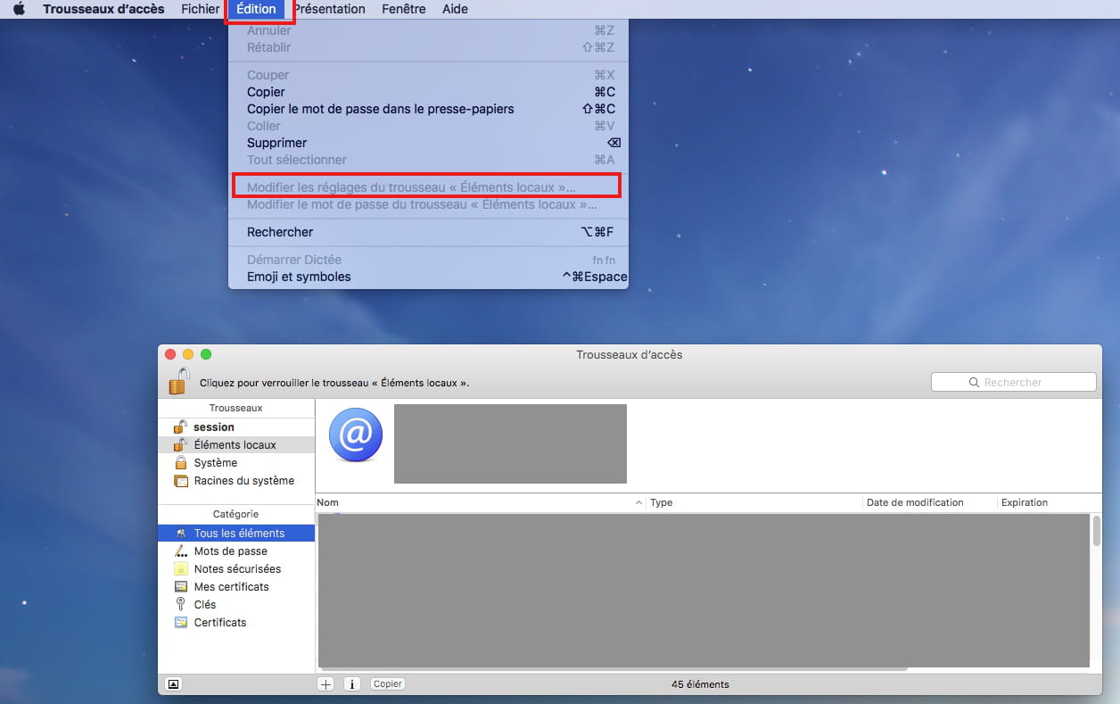
Task: Open the Fenêtre menu
Action: click(x=403, y=9)
